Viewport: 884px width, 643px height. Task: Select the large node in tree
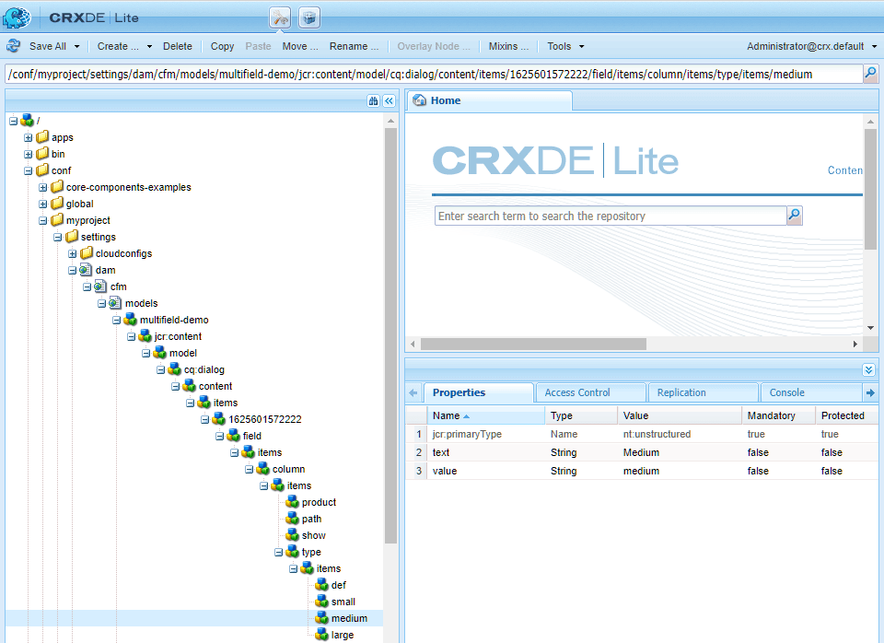[343, 635]
